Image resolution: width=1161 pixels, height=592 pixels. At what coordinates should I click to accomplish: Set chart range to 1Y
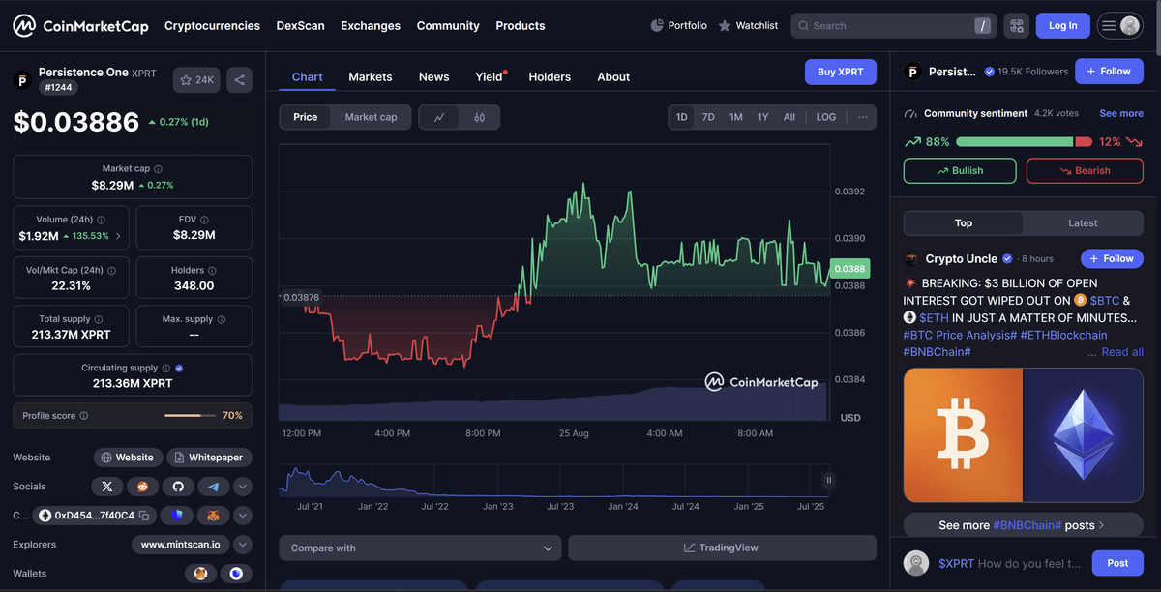click(763, 117)
